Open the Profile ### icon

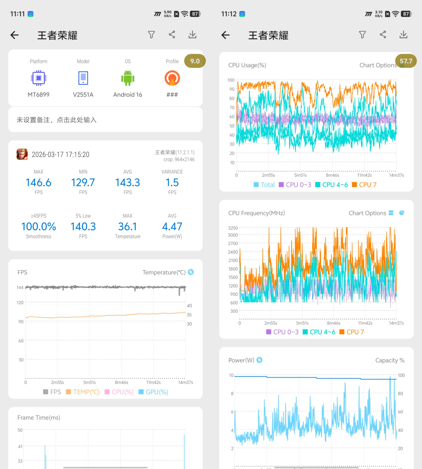172,78
